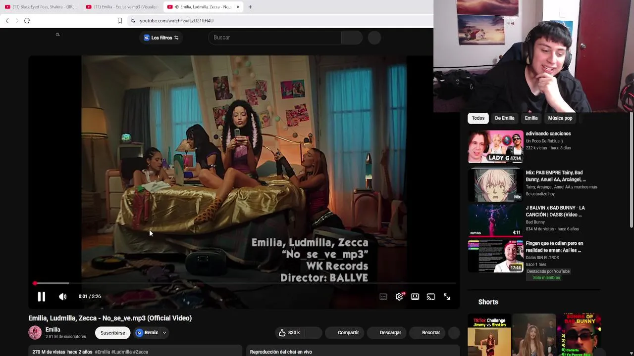634x356 pixels.
Task: Mute the video volume speaker icon
Action: coord(62,297)
